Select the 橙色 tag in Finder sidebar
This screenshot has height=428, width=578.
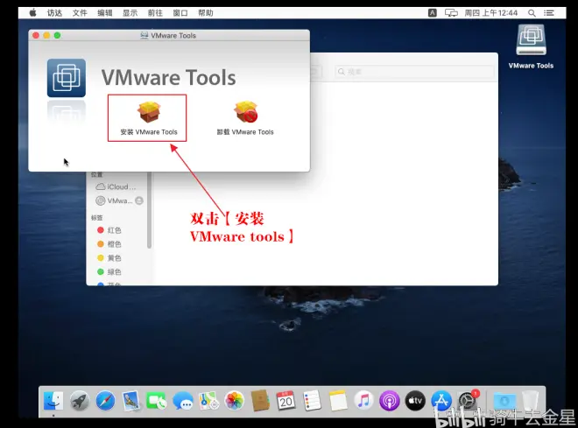click(109, 244)
